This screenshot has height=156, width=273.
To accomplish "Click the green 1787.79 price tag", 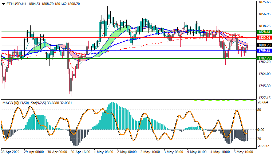I will pos(264,58).
